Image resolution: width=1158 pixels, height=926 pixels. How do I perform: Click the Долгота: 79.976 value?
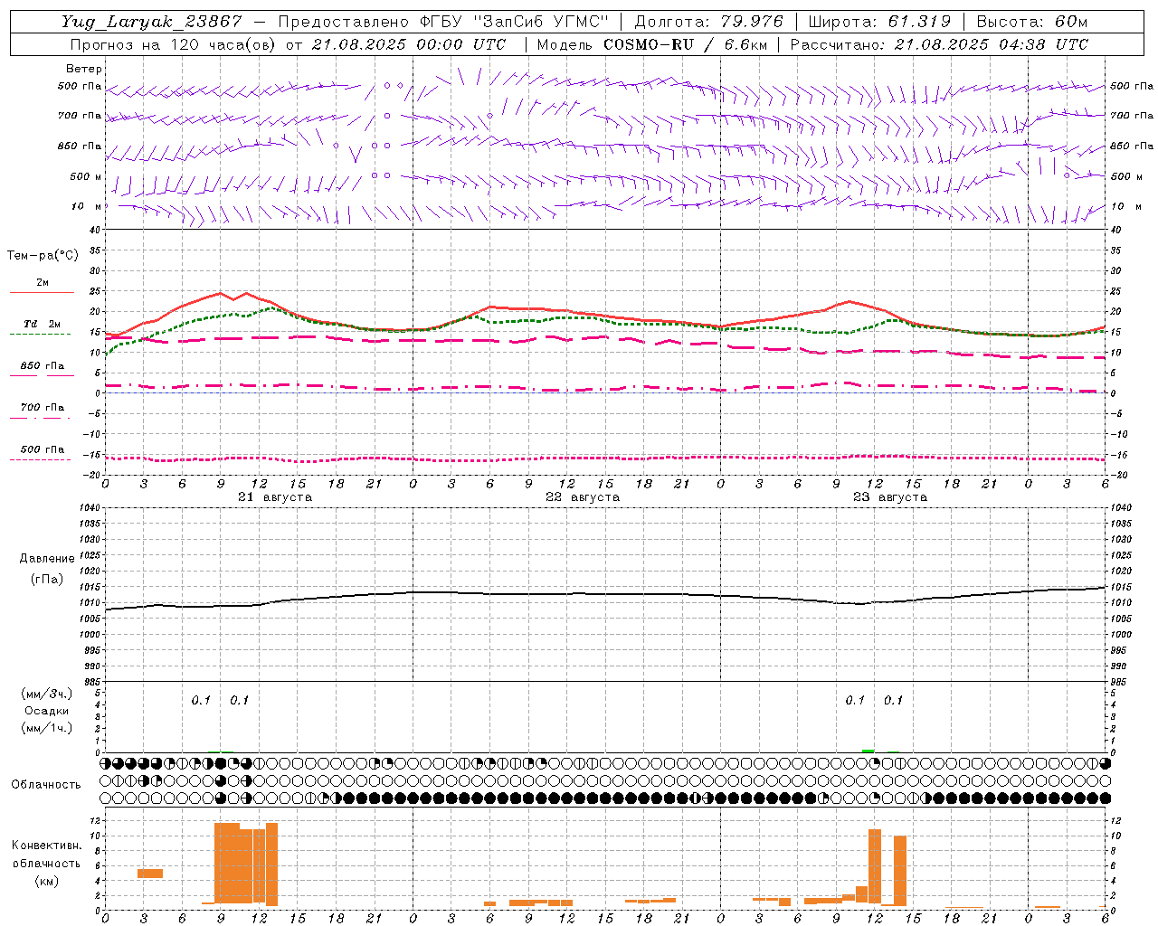[x=708, y=22]
